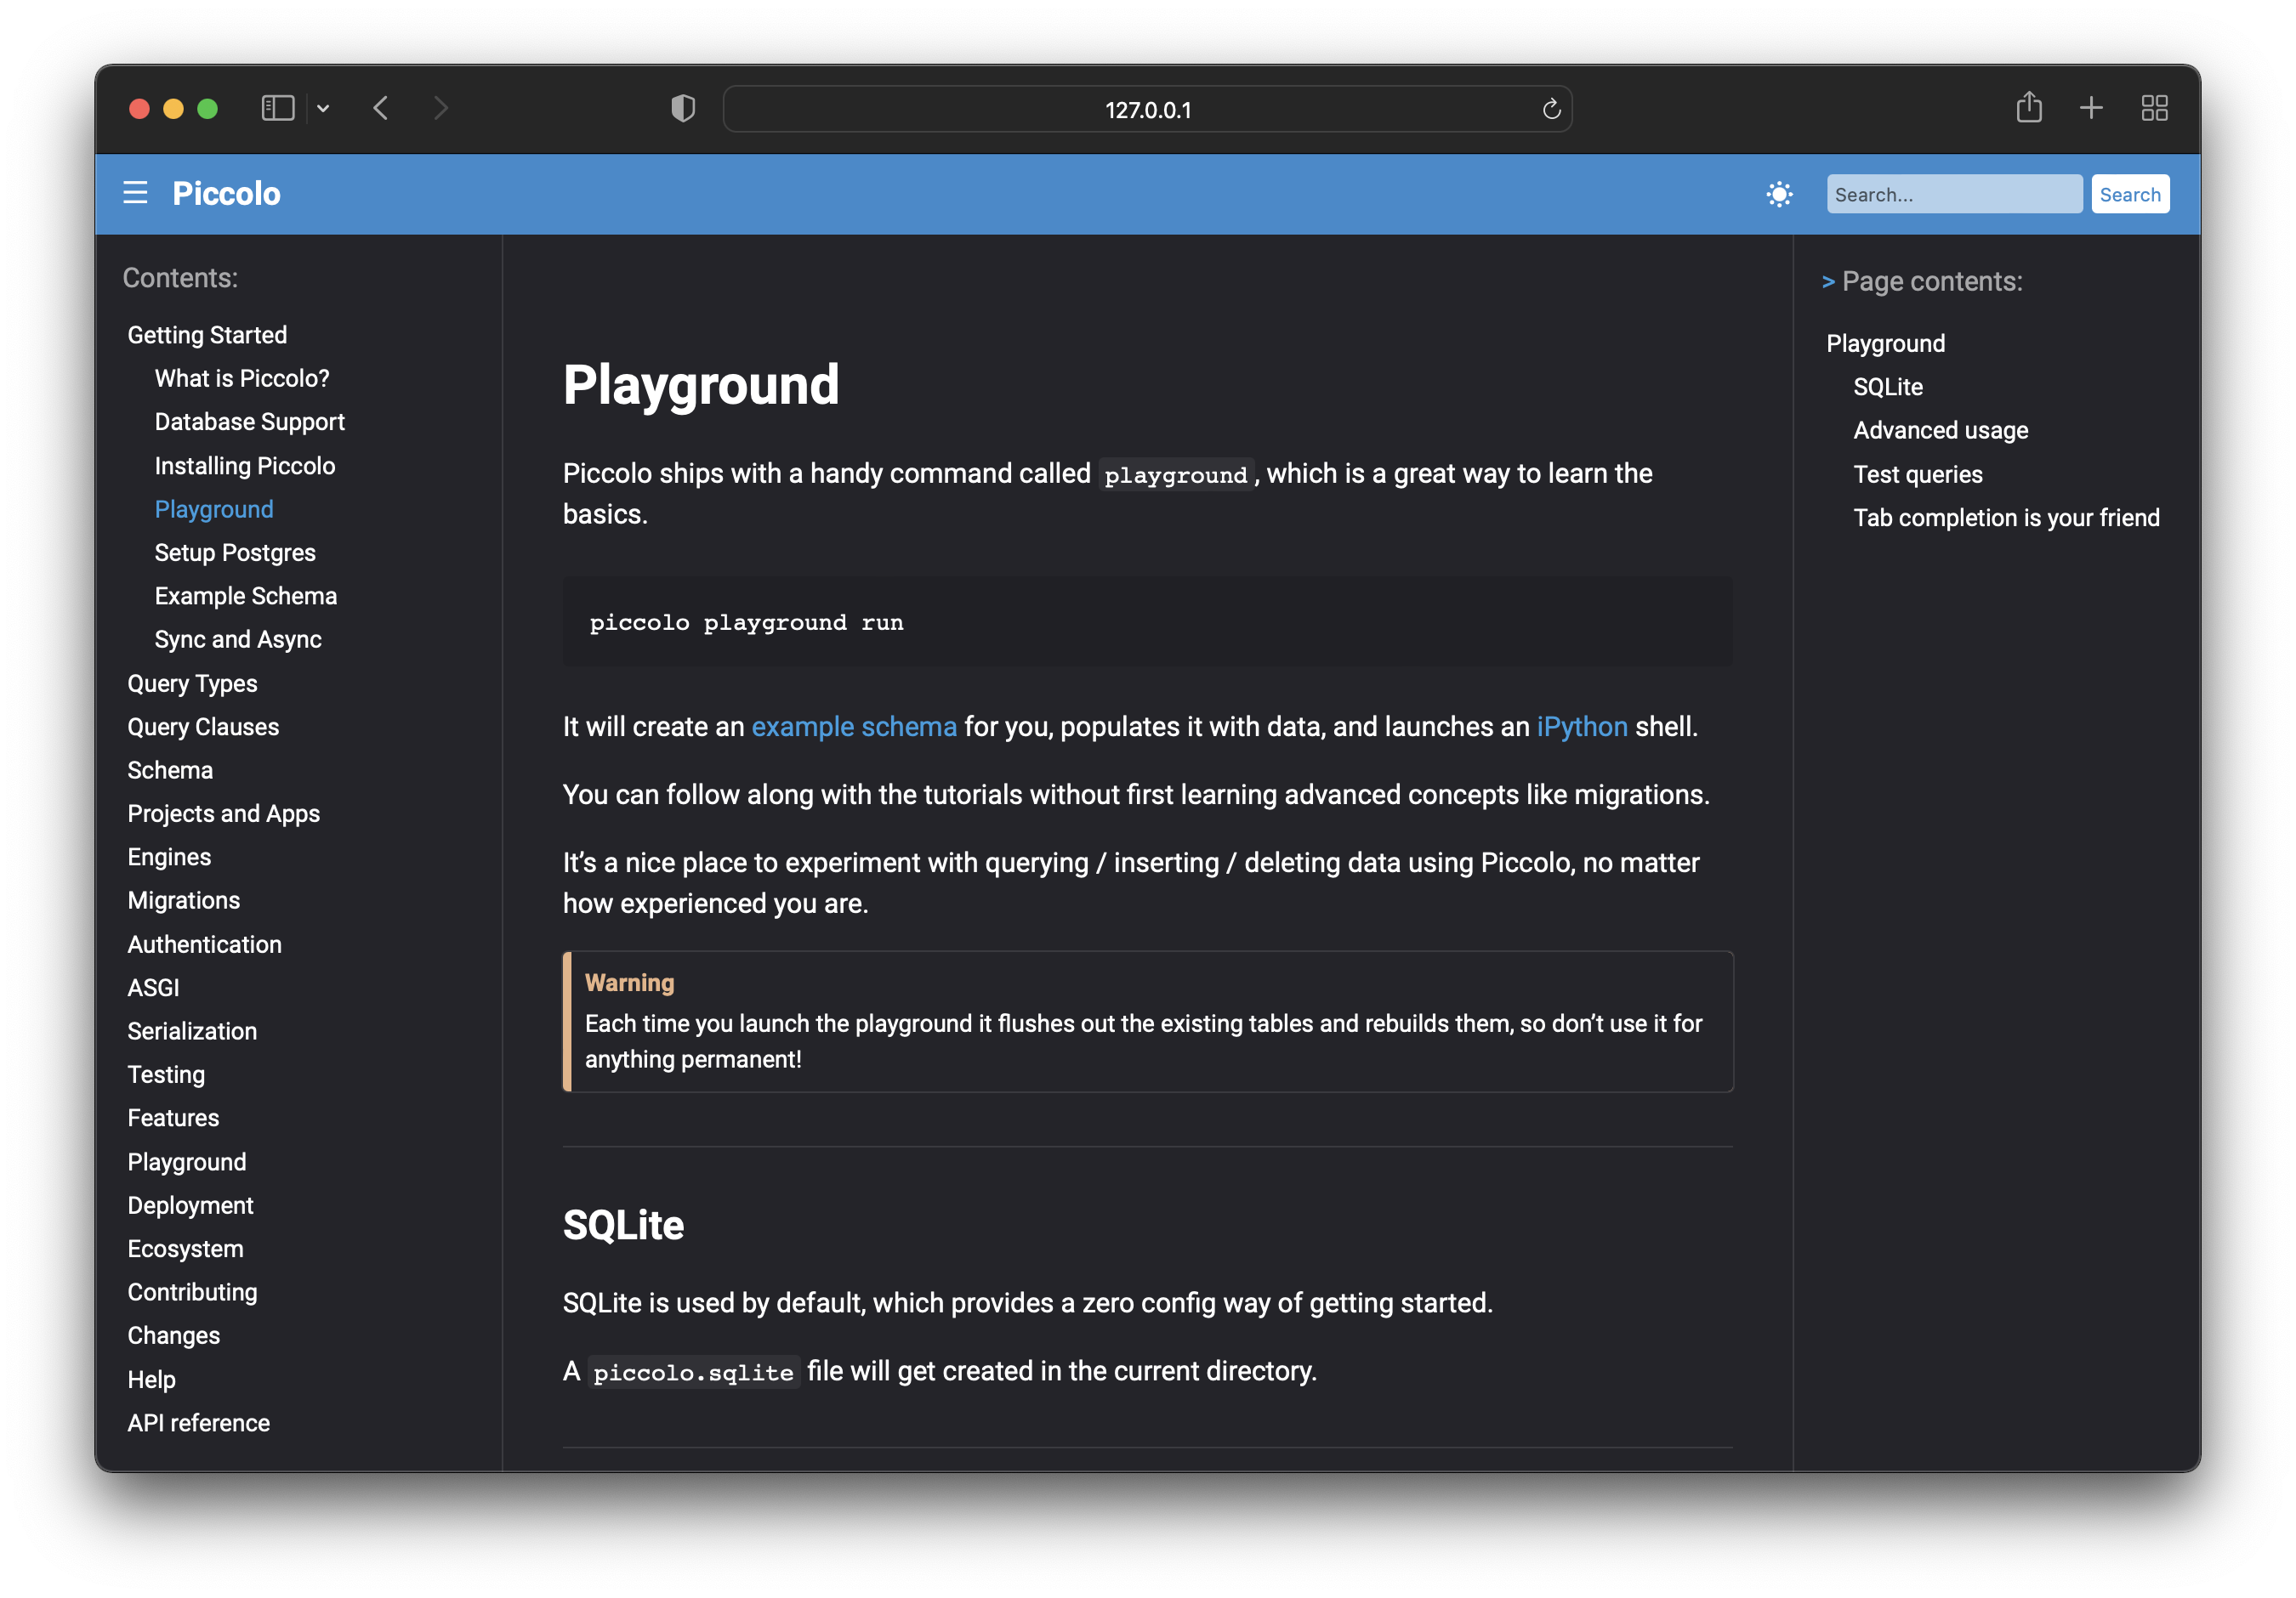Jump to Advanced usage in page contents
The width and height of the screenshot is (2296, 1598).
[x=1940, y=430]
